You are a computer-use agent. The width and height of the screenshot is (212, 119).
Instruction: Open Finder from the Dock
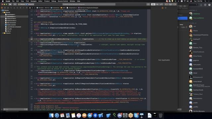pos(51,115)
